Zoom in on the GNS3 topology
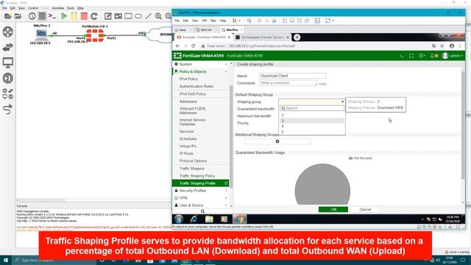The height and width of the screenshot is (265, 471). tap(158, 16)
